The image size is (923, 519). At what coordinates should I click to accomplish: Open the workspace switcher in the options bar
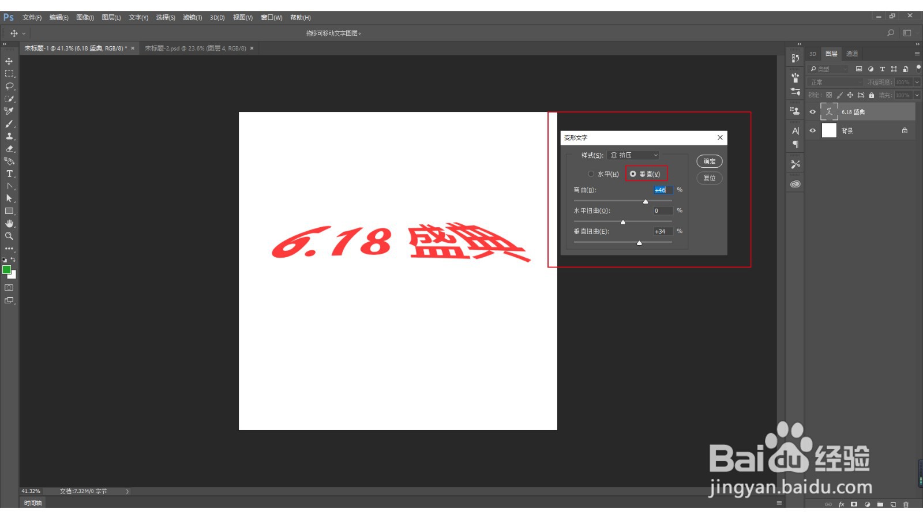click(x=907, y=33)
